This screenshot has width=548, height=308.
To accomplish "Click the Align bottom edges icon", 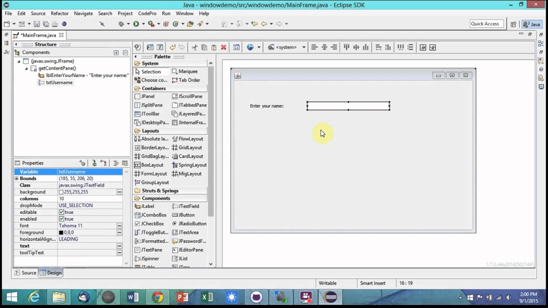I will point(366,47).
